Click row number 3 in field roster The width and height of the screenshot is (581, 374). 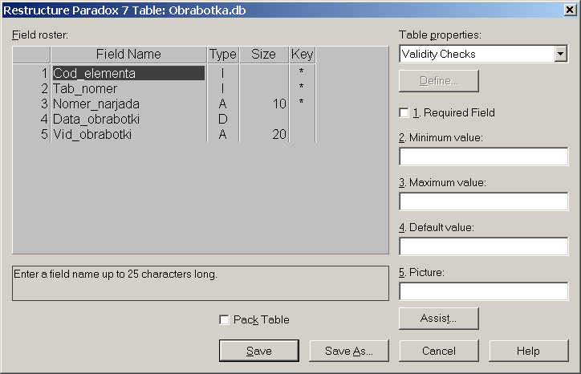coord(44,104)
